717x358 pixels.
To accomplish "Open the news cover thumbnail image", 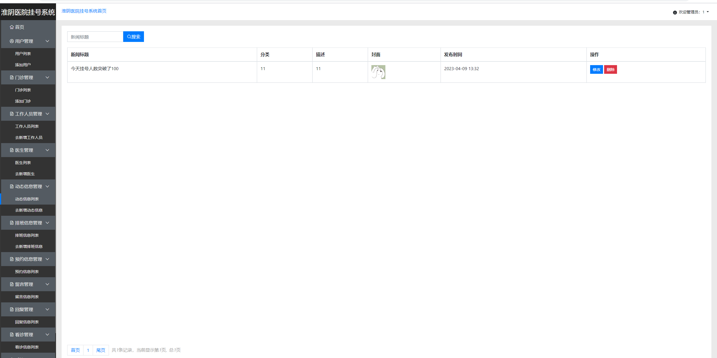I will click(378, 72).
